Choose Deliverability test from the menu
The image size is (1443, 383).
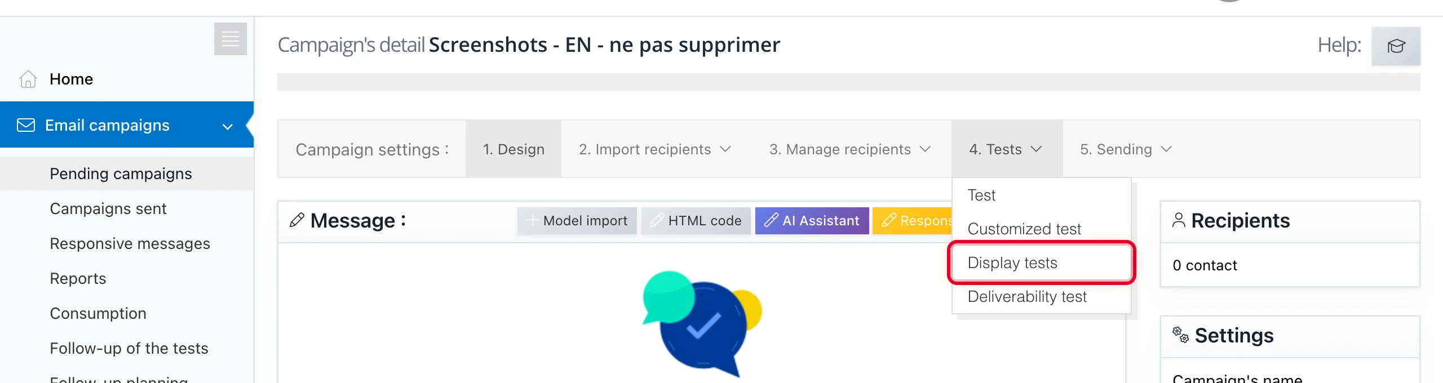point(1027,296)
